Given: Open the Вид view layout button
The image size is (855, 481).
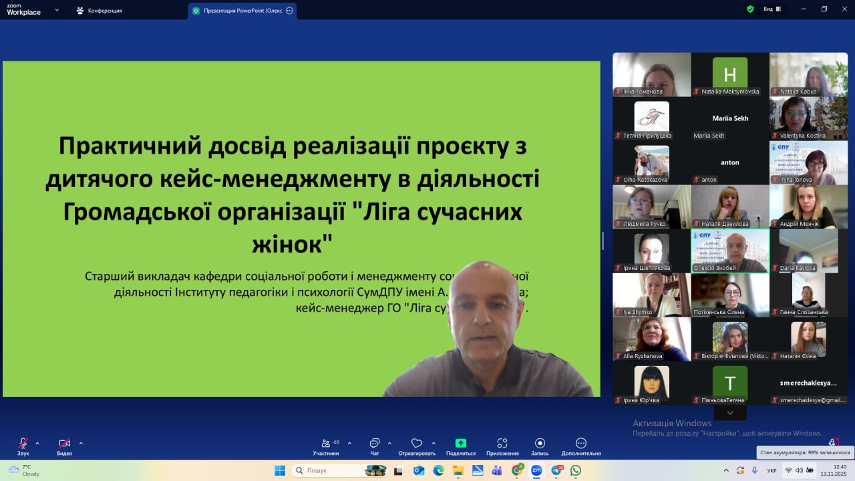Looking at the screenshot, I should click(x=772, y=9).
